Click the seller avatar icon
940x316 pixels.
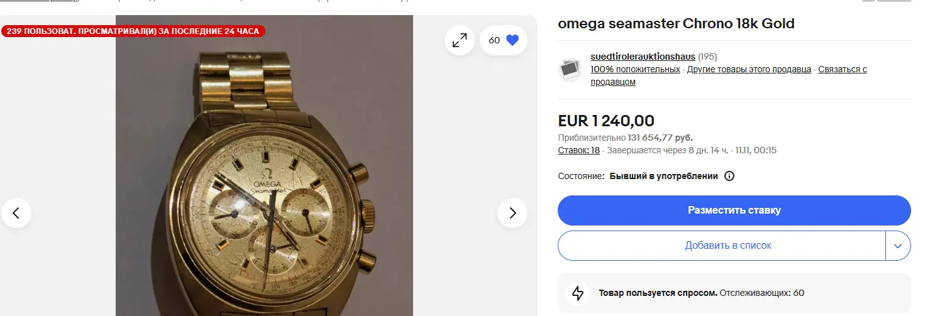(x=571, y=69)
